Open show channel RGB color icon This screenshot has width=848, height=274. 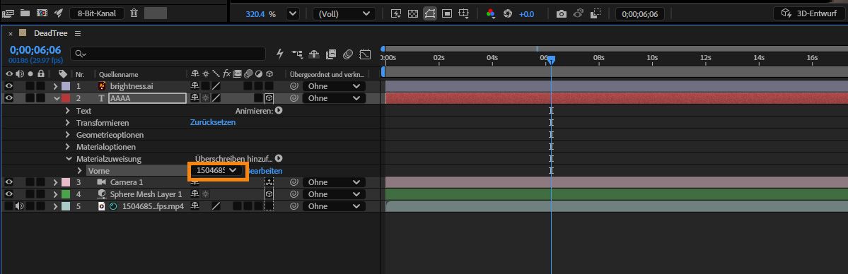pos(491,14)
